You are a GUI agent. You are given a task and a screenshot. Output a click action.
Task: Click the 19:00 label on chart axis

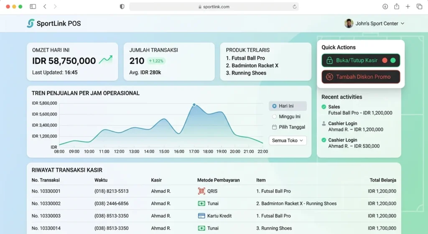coord(222,152)
